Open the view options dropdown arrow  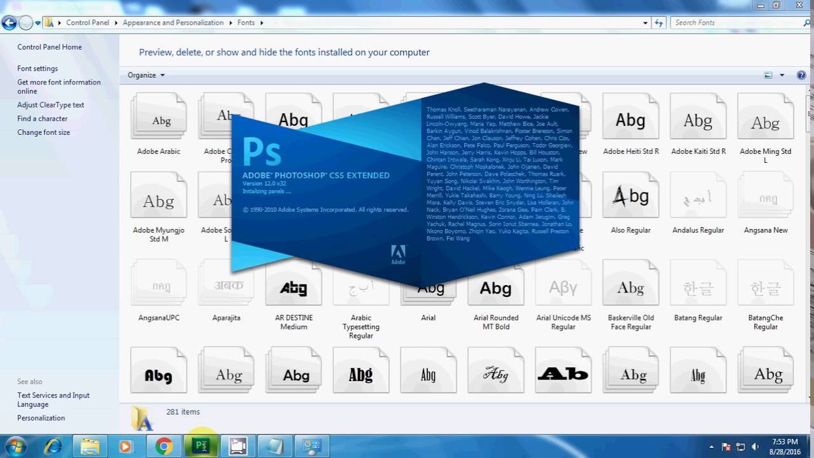tap(782, 75)
